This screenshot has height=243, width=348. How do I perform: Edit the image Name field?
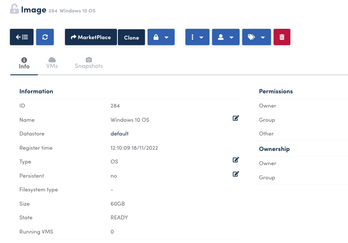[x=236, y=118]
